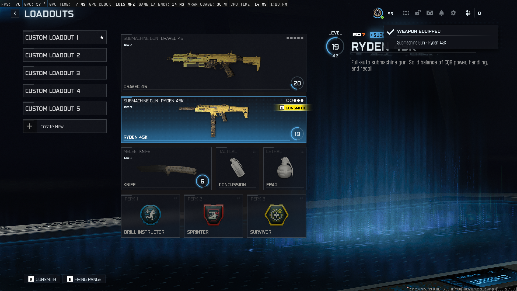Viewport: 517px width, 291px height.
Task: Open Gunsmith tag on the Ryden 45K card
Action: (292, 108)
